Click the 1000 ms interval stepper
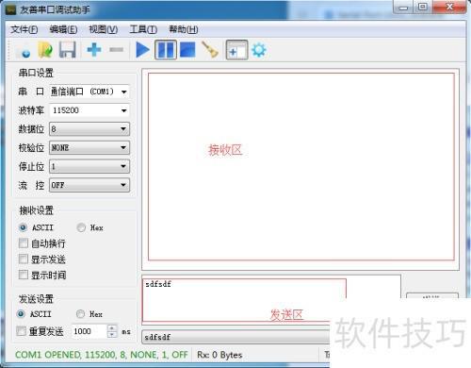This screenshot has height=368, width=471. point(111,331)
